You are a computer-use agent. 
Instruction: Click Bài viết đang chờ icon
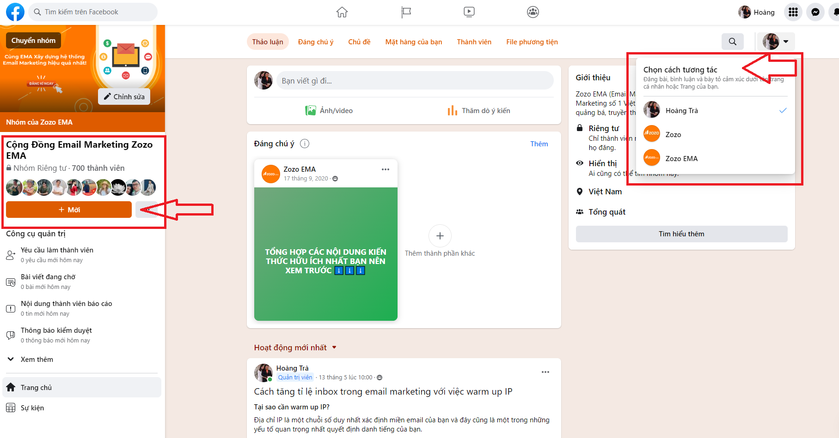[x=11, y=282]
